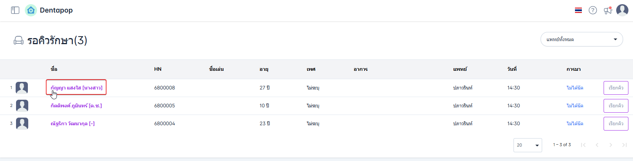Open the user profile avatar menu
The height and width of the screenshot is (161, 633).
[x=622, y=10]
